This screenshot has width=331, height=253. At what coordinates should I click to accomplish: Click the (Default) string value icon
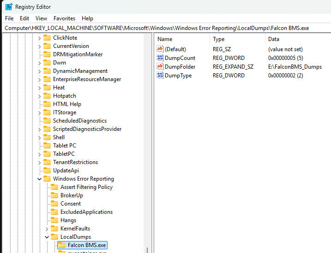[x=160, y=49]
